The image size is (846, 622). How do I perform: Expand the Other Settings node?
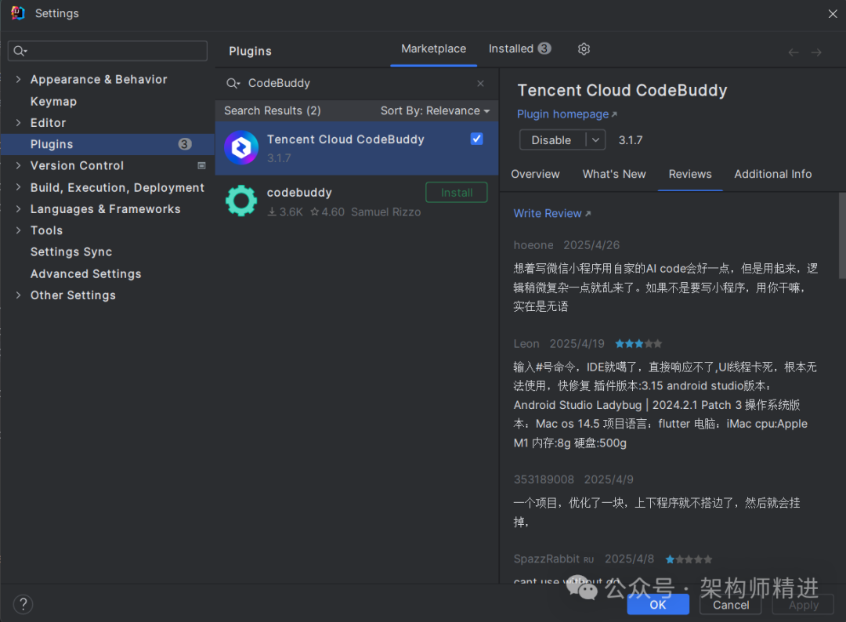[x=18, y=295]
